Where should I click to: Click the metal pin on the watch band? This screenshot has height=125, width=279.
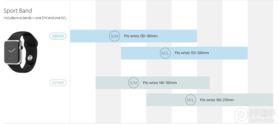coord(30,58)
